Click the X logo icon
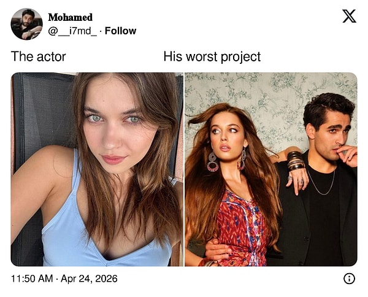The image size is (368, 297). tap(349, 16)
